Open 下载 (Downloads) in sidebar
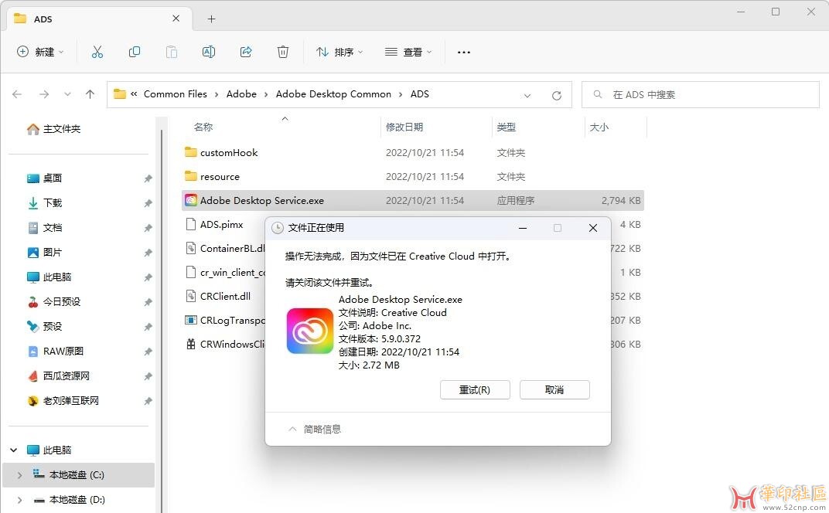 pos(44,203)
